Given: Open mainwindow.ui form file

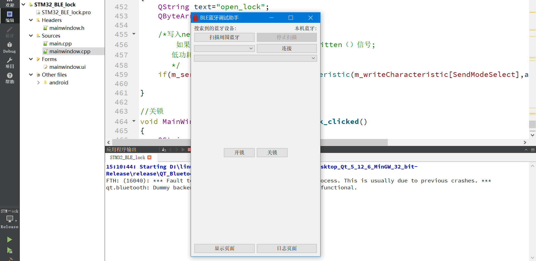Looking at the screenshot, I should 67,67.
